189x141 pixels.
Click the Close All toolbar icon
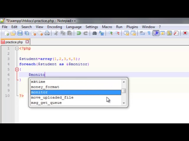pos(40,33)
